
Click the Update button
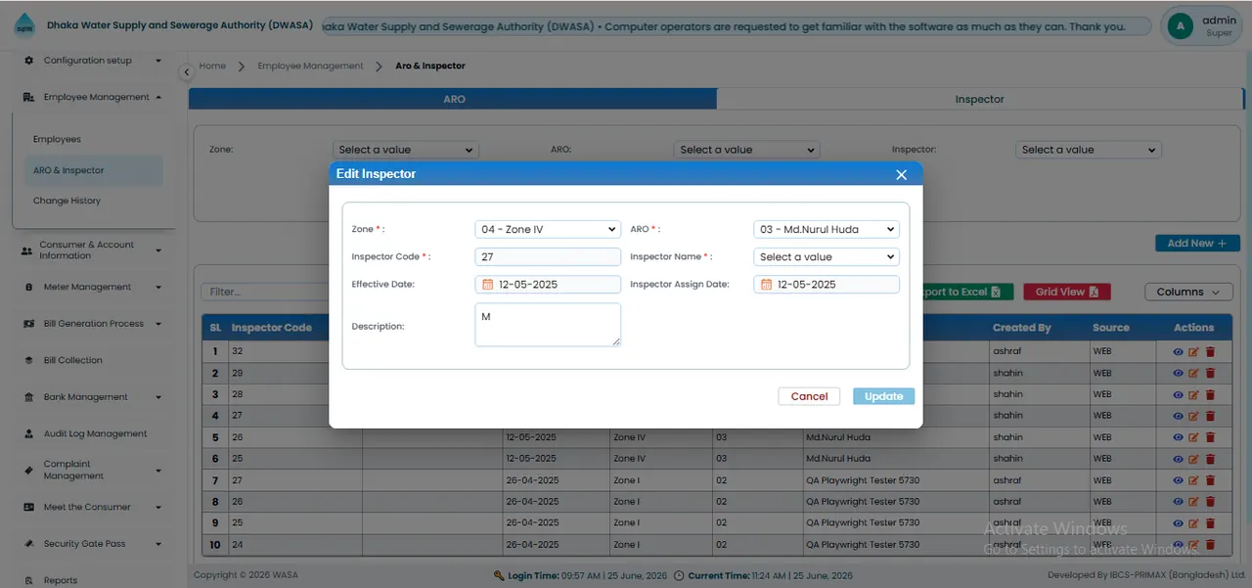(884, 396)
